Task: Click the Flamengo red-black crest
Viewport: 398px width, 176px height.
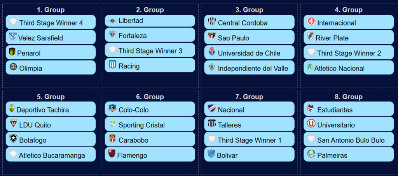Action: point(112,154)
